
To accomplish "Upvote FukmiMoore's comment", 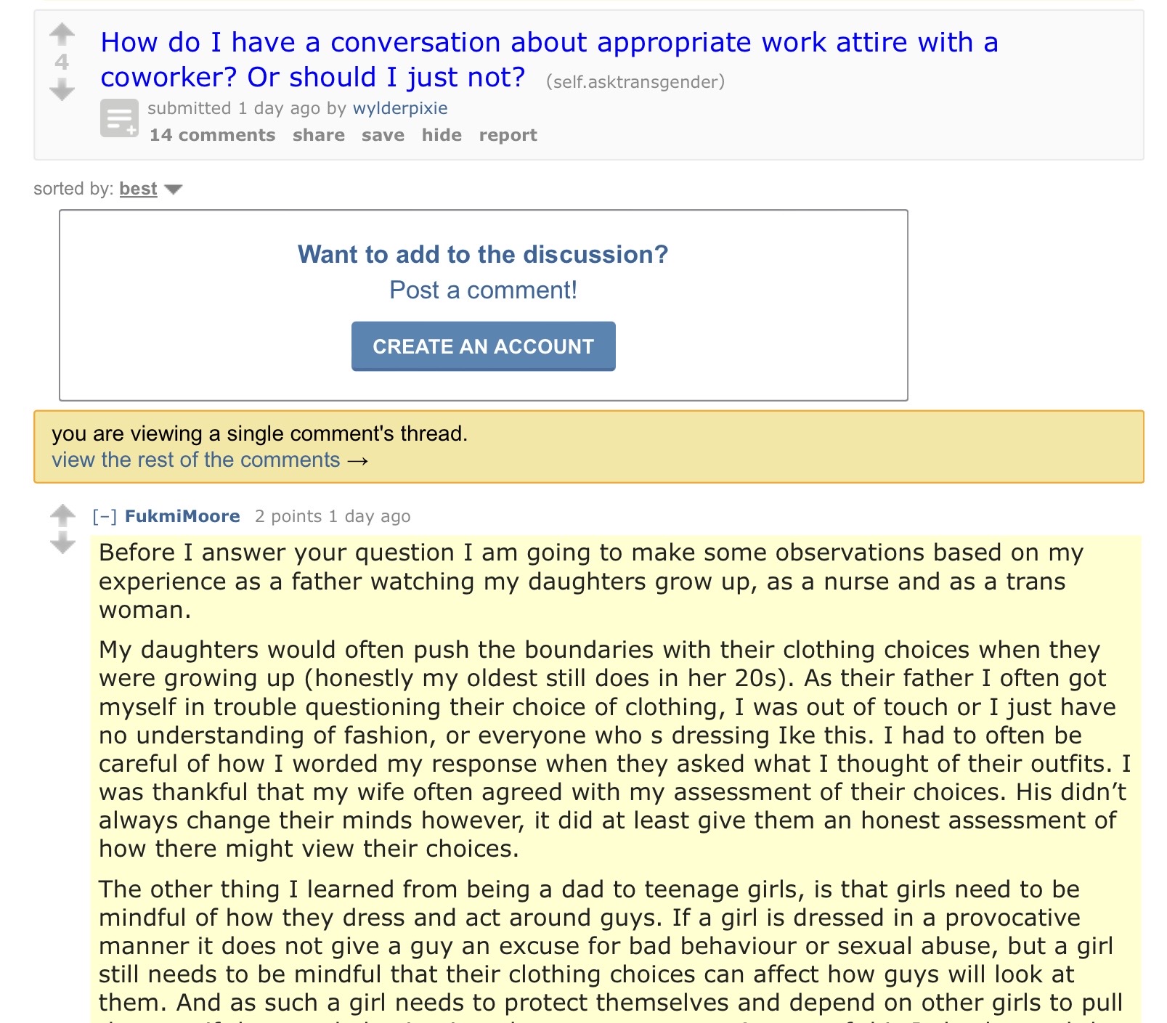I will [x=63, y=515].
